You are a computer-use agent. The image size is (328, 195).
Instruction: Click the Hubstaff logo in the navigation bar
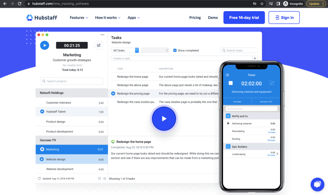click(x=42, y=18)
